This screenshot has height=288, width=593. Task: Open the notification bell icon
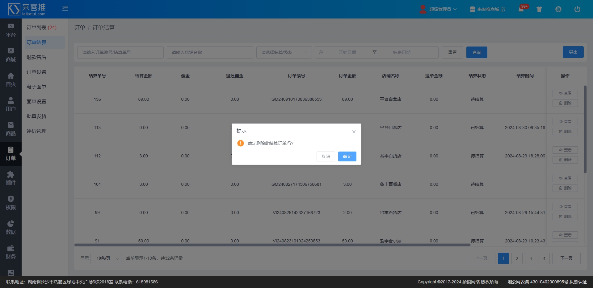pos(521,10)
